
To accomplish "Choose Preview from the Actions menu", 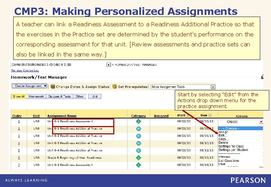I will 224,157.
